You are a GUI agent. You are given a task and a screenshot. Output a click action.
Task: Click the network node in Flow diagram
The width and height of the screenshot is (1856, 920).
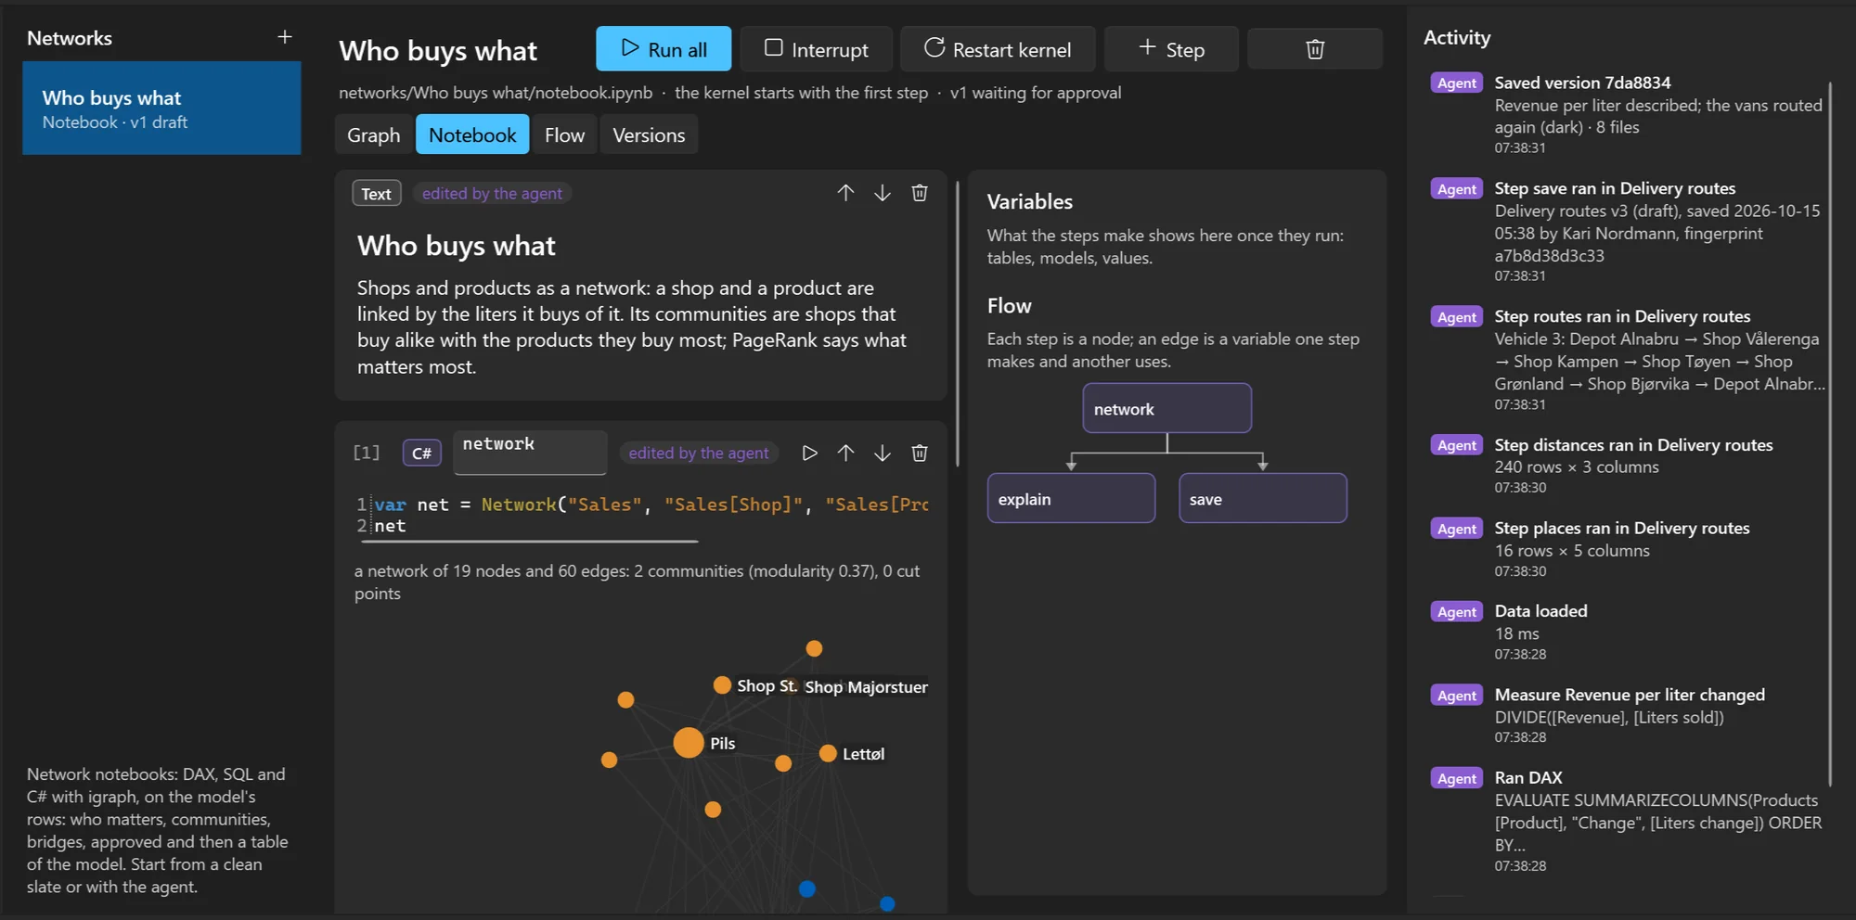tap(1166, 408)
